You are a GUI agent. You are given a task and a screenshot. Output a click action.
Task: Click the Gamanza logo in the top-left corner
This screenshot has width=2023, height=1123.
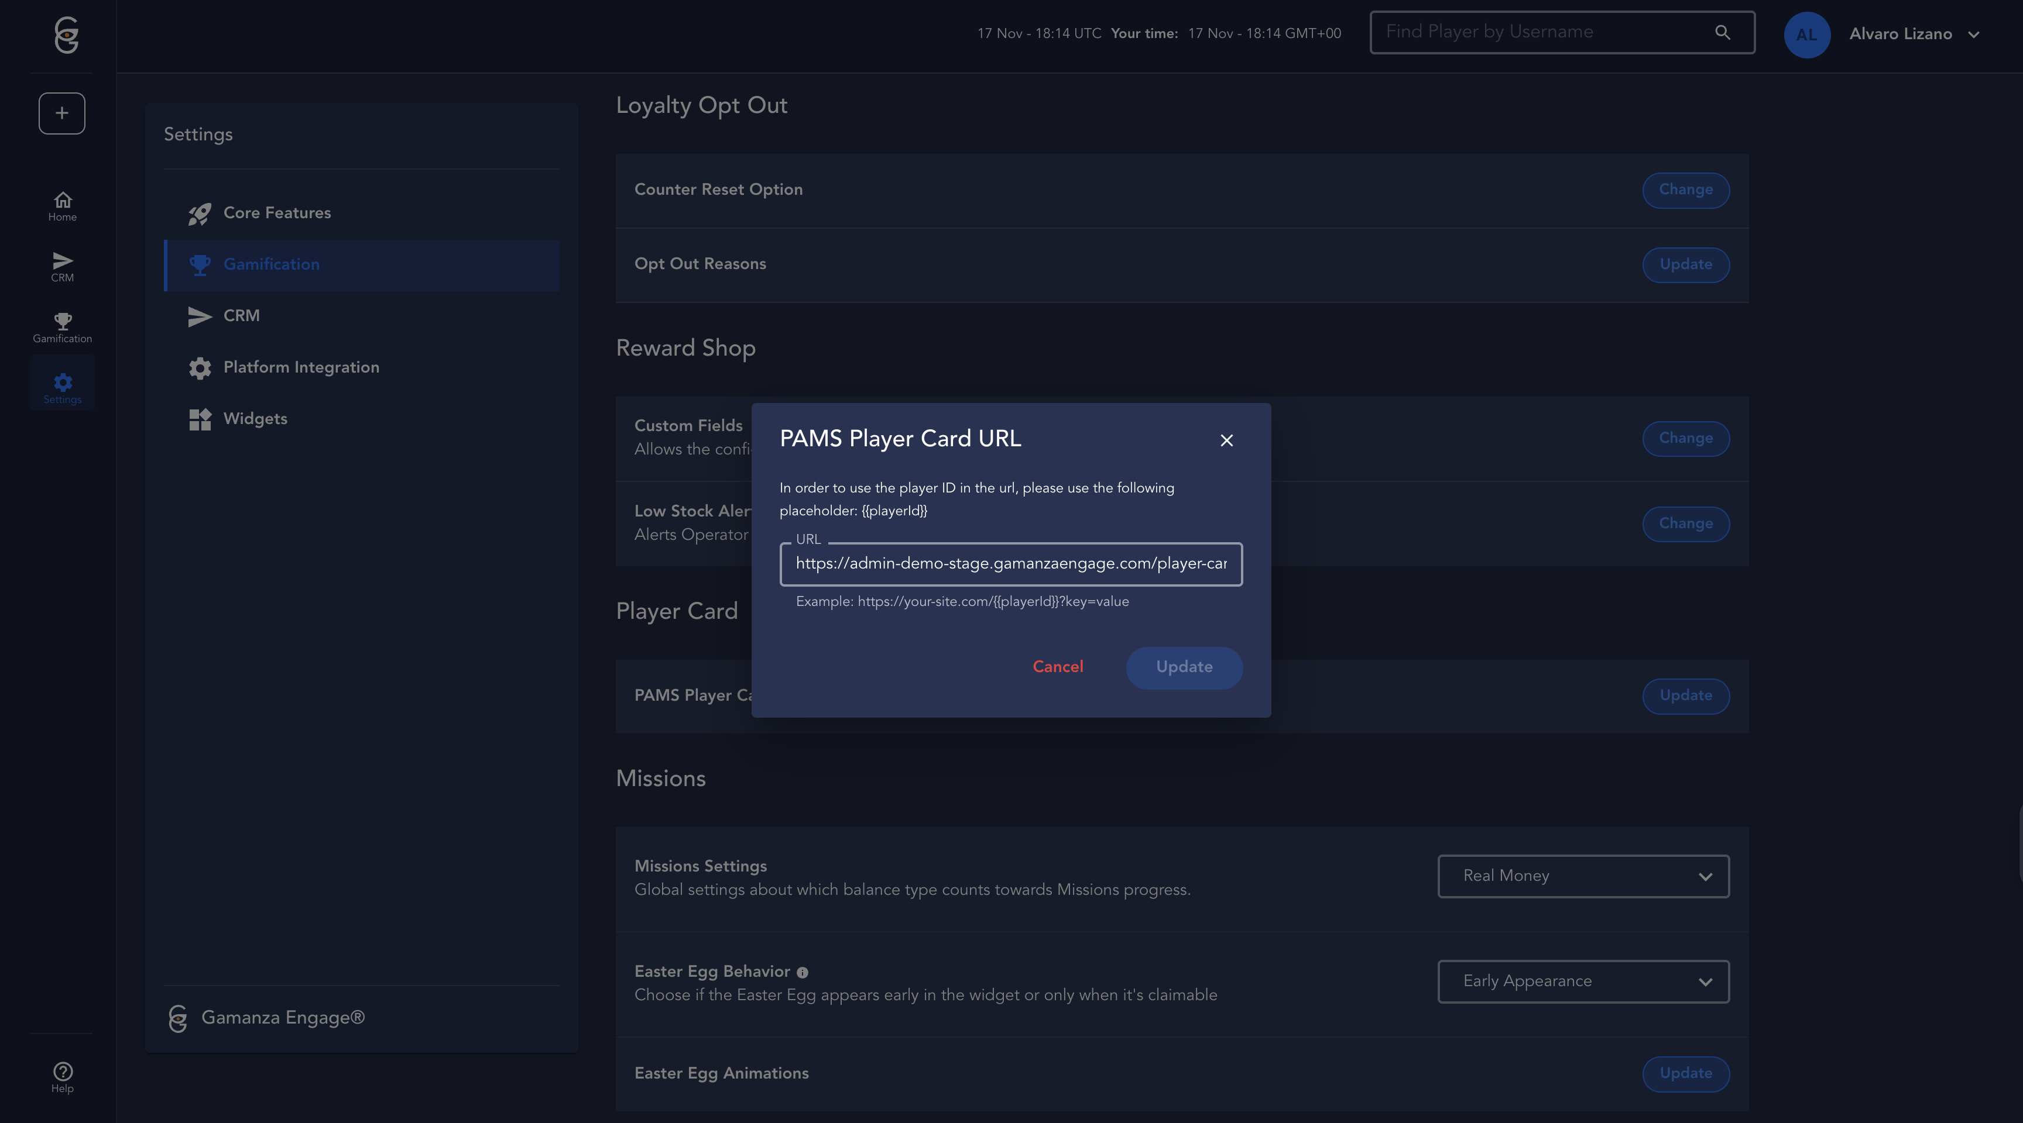click(x=66, y=35)
